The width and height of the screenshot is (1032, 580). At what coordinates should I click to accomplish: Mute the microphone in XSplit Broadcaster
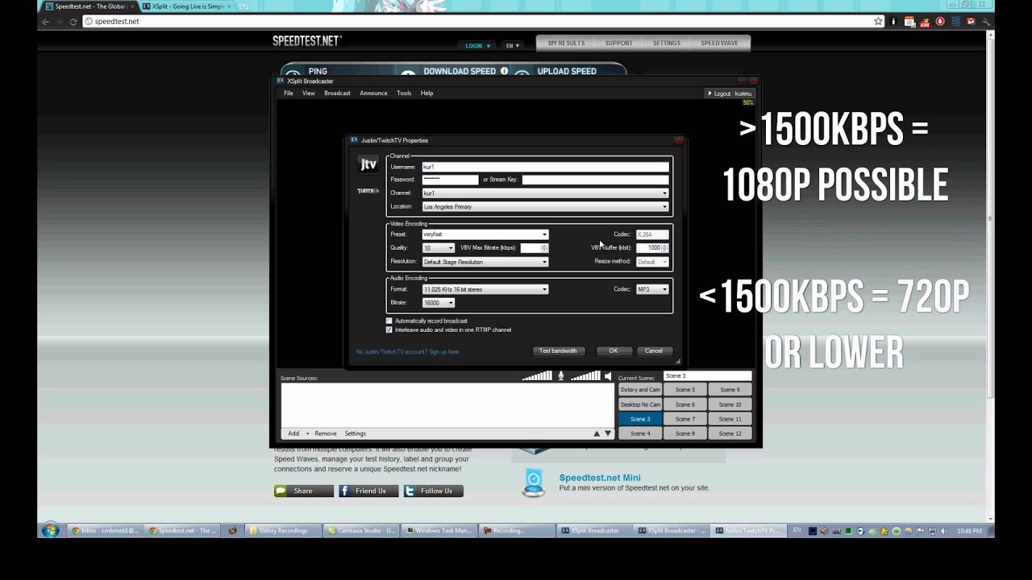[x=561, y=376]
